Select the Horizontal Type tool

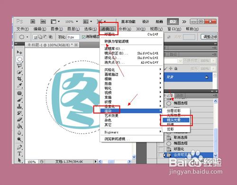[19, 154]
